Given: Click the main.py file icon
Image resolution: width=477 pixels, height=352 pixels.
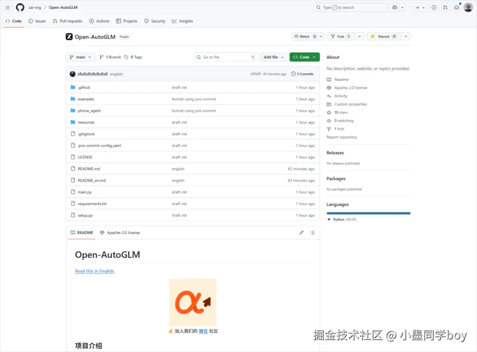Looking at the screenshot, I should (x=73, y=192).
